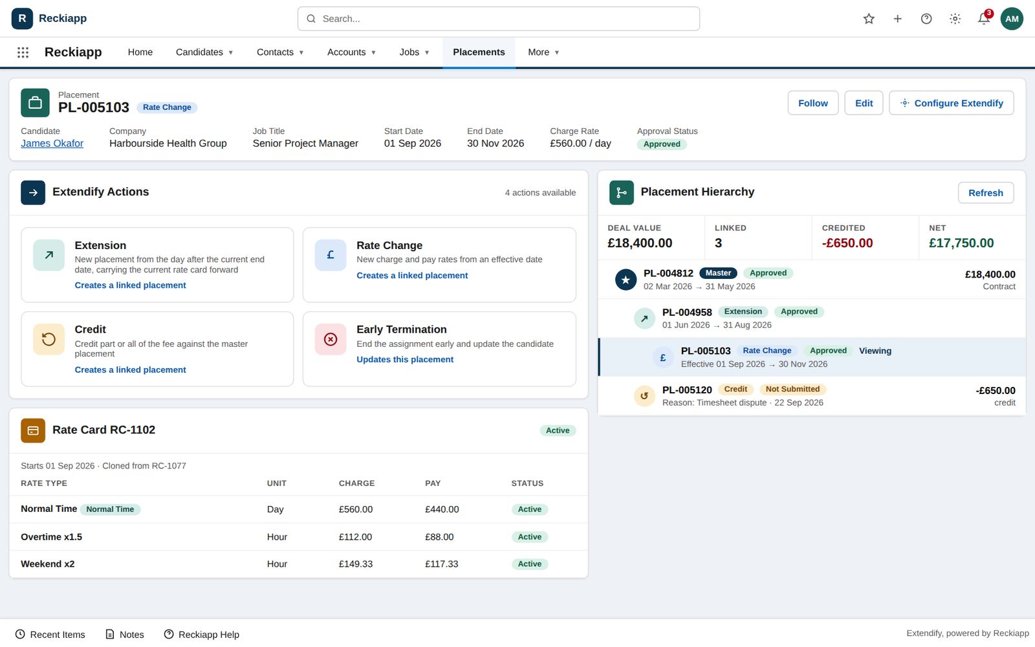Click the placement briefcase icon
The width and height of the screenshot is (1035, 647).
(x=35, y=102)
